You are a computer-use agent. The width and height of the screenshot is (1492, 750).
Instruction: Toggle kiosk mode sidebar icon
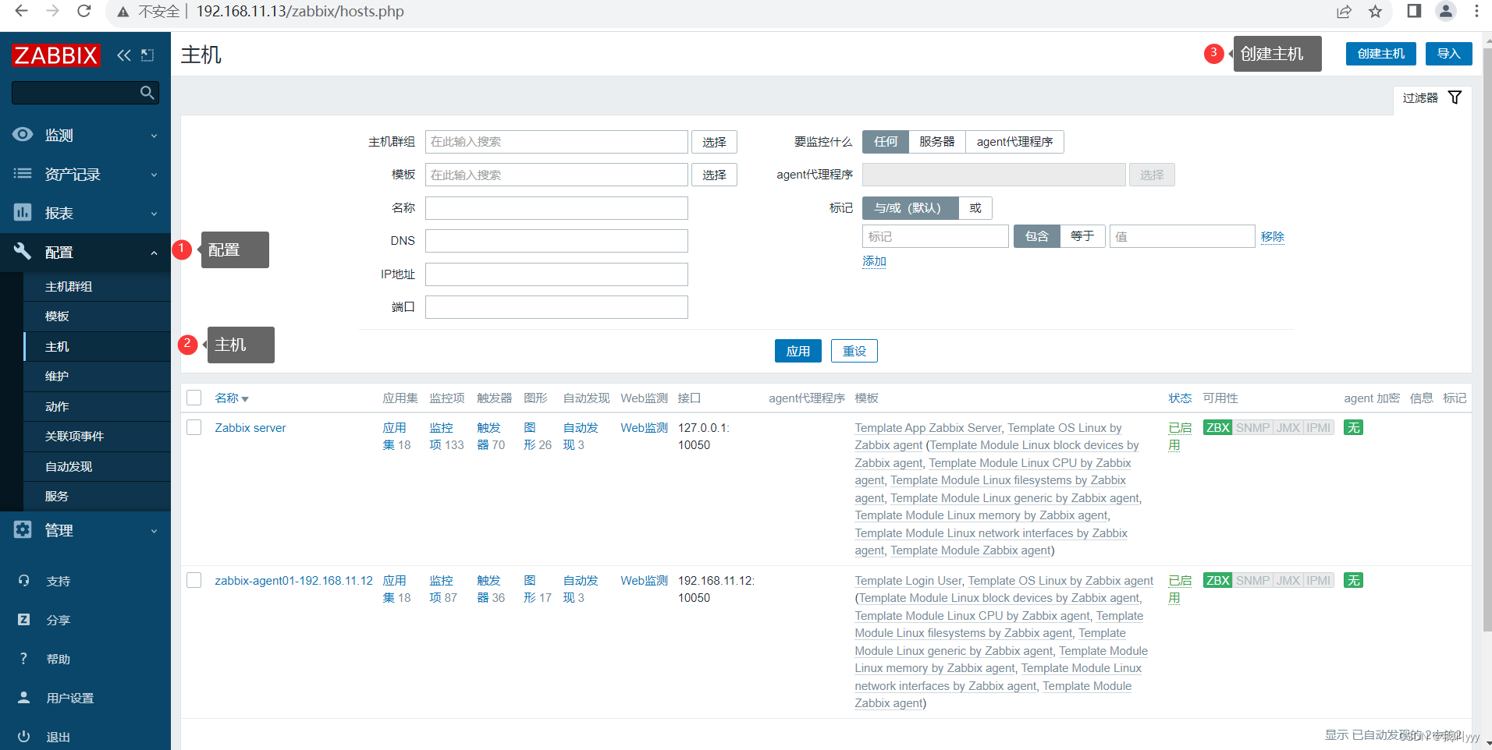[x=147, y=55]
